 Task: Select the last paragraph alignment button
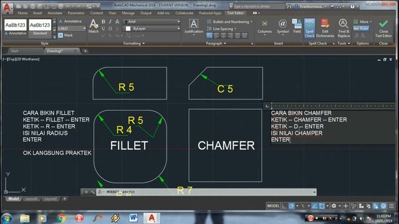click(244, 35)
